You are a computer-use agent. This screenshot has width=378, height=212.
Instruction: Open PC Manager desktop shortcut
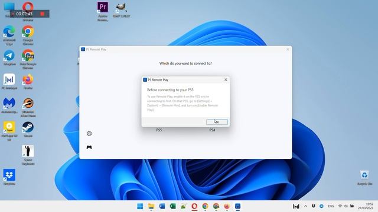click(9, 82)
